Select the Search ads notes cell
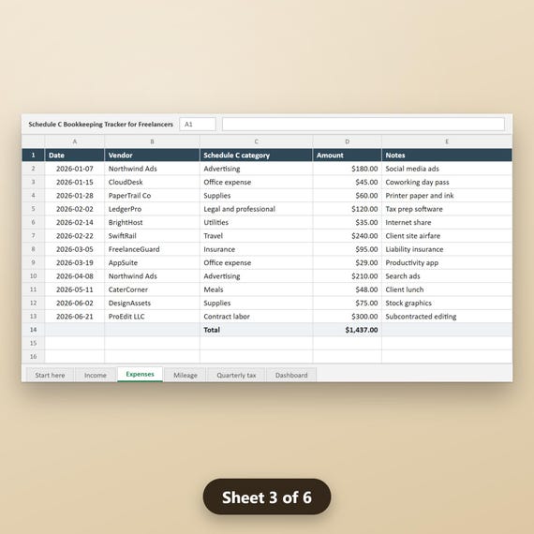Screen dimensions: 534x534 (447, 276)
